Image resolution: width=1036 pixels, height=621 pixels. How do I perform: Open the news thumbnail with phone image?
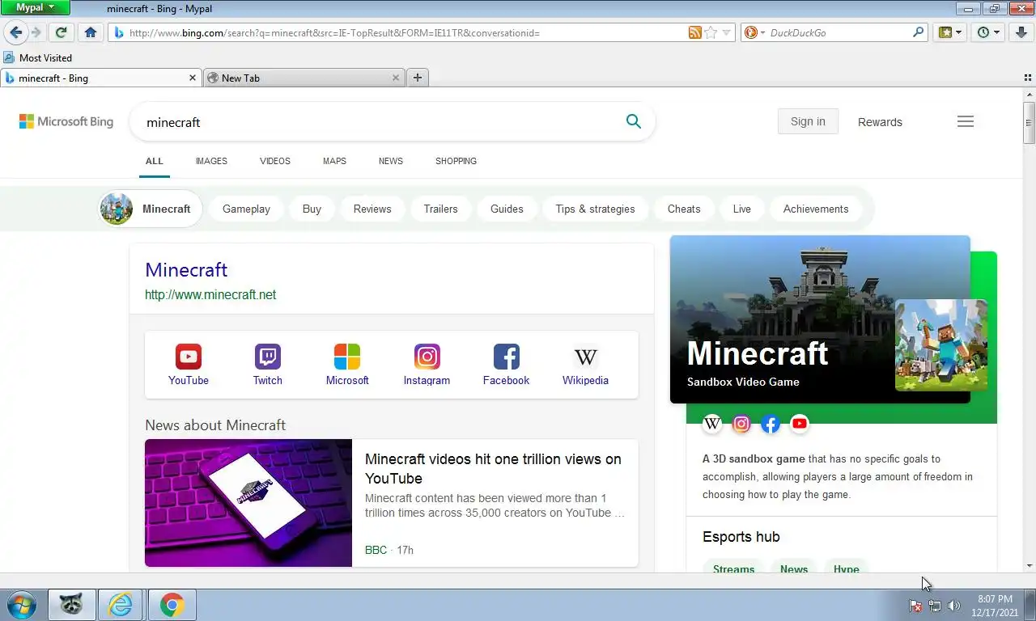(x=248, y=503)
